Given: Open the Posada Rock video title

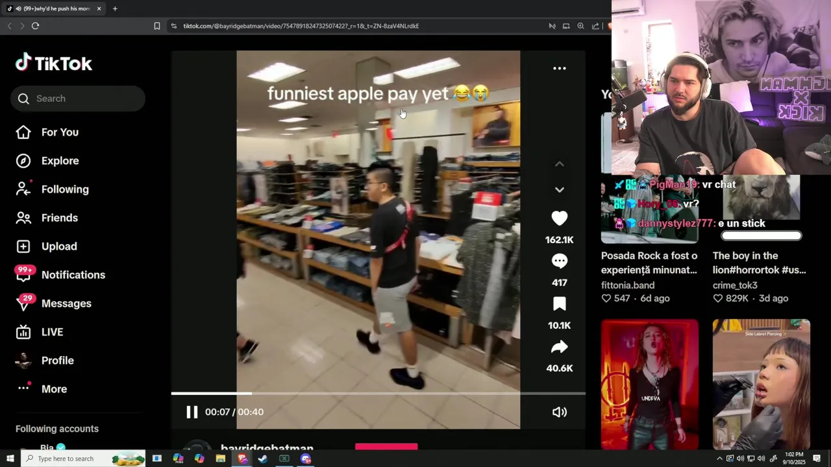Looking at the screenshot, I should point(649,263).
